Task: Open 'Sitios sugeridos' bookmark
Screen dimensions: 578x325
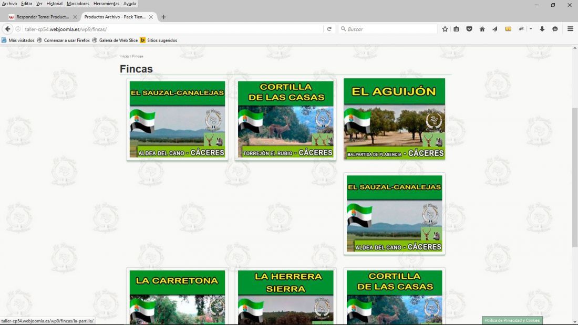Action: click(159, 40)
